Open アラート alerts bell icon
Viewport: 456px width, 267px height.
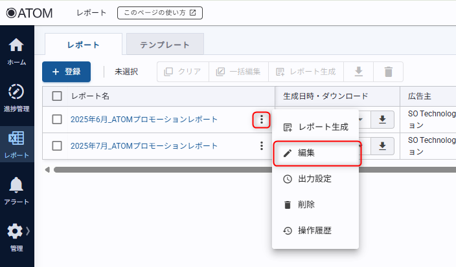(17, 191)
